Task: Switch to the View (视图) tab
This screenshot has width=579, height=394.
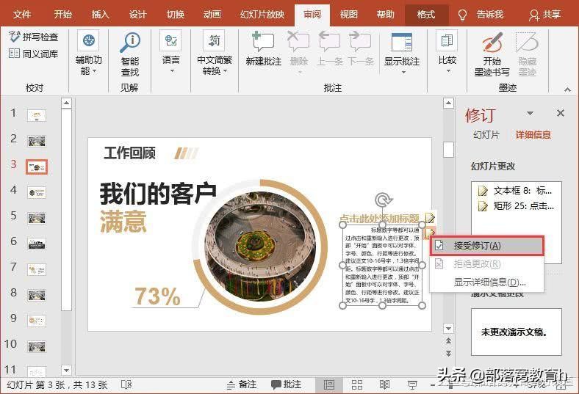Action: (348, 15)
